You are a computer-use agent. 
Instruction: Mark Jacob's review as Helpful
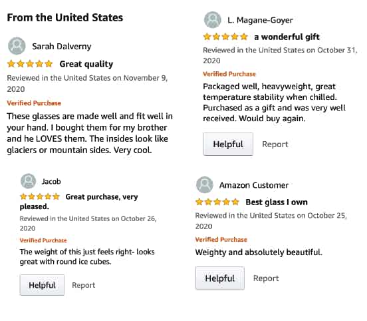coord(42,285)
